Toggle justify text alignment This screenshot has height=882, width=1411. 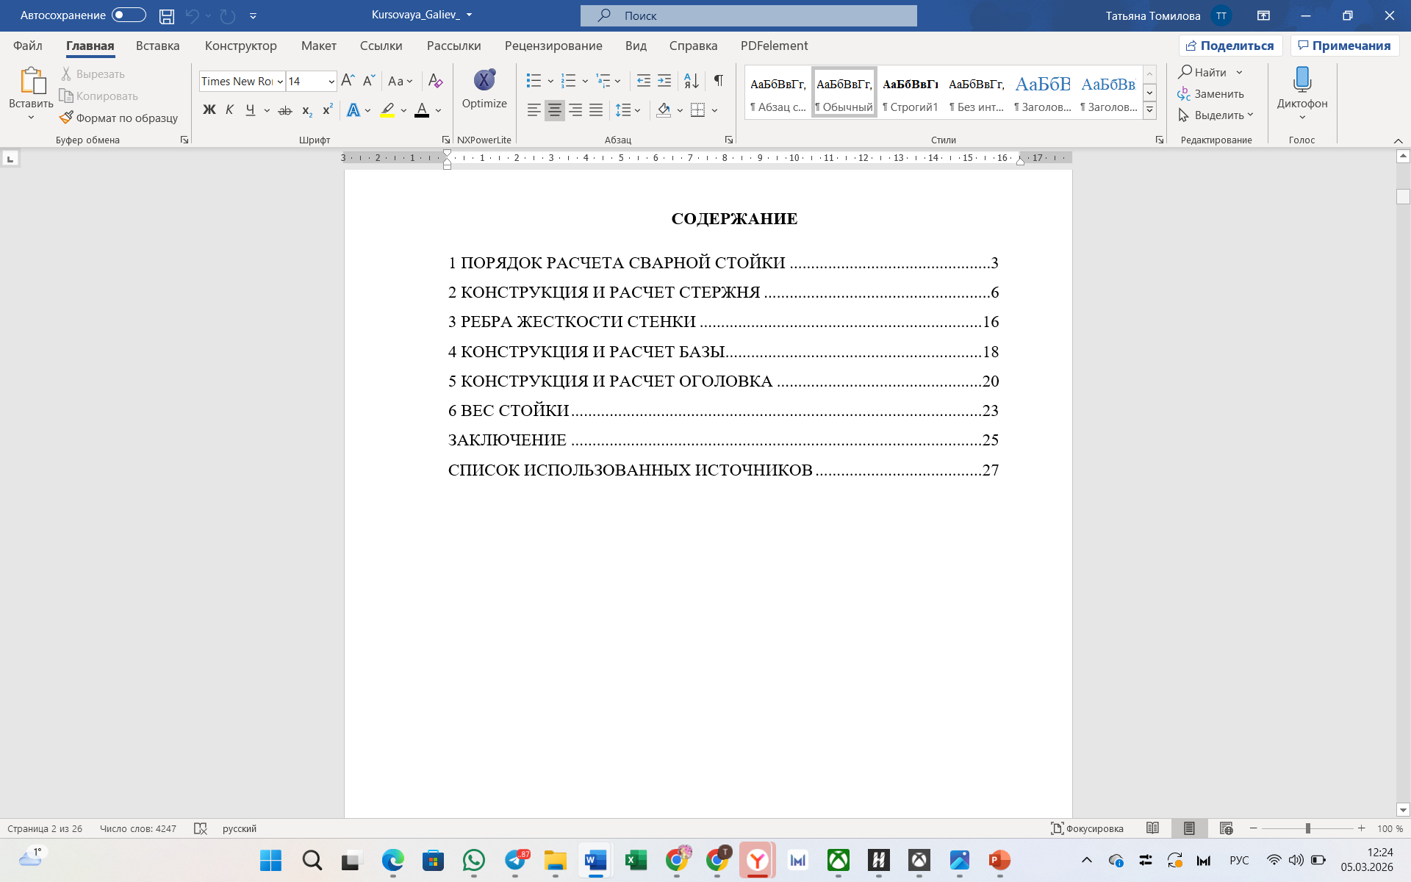596,110
